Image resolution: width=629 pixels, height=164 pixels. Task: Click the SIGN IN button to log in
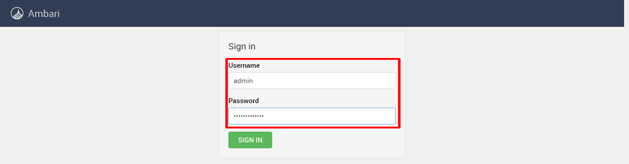tap(250, 140)
